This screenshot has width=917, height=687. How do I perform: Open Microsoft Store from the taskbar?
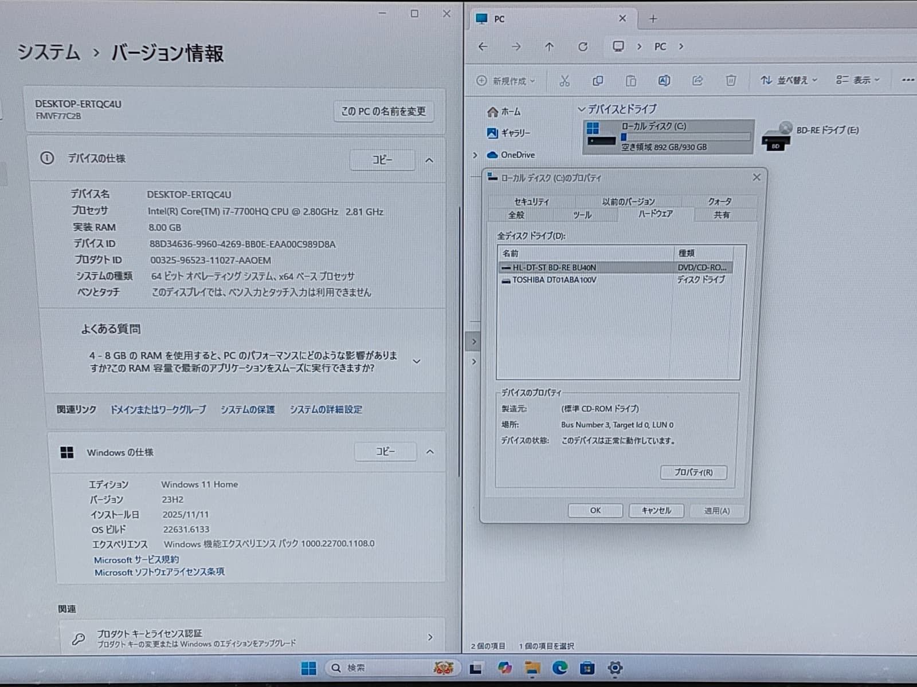click(x=587, y=668)
